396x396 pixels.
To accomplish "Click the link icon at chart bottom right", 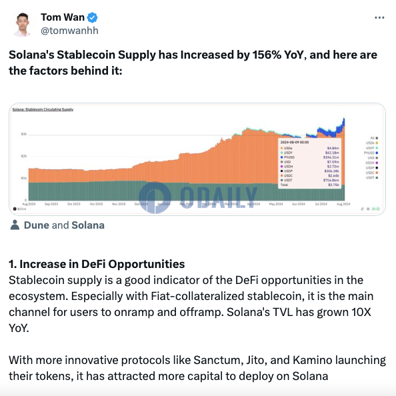I will pos(362,209).
